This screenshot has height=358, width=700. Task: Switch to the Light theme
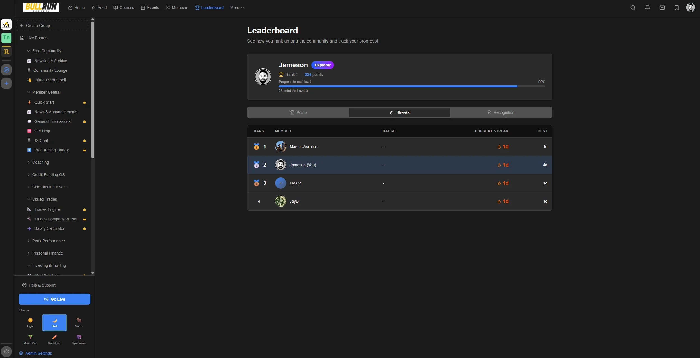pos(30,323)
